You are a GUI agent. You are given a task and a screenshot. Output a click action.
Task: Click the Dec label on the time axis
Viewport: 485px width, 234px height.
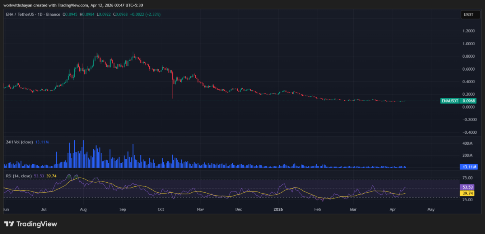tap(238, 209)
